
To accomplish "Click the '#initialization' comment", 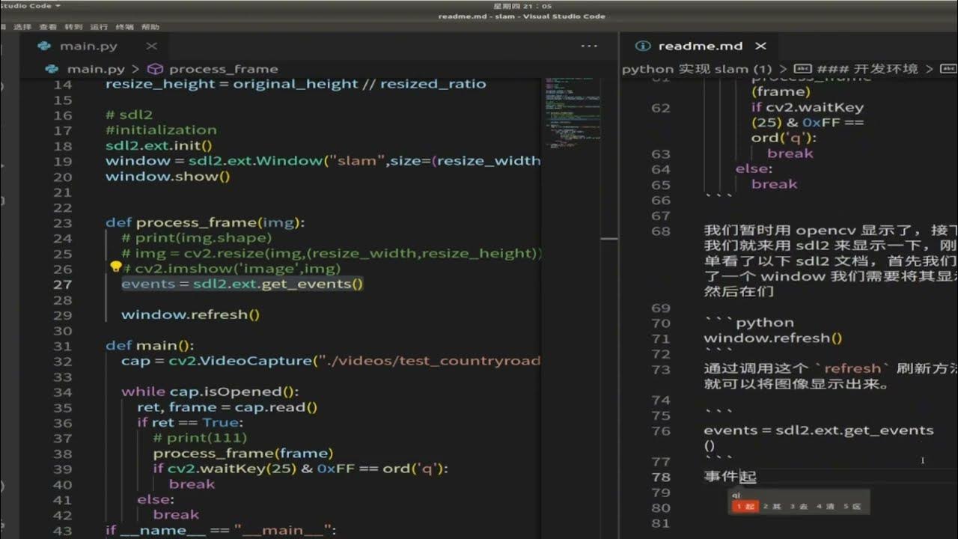I will (161, 130).
